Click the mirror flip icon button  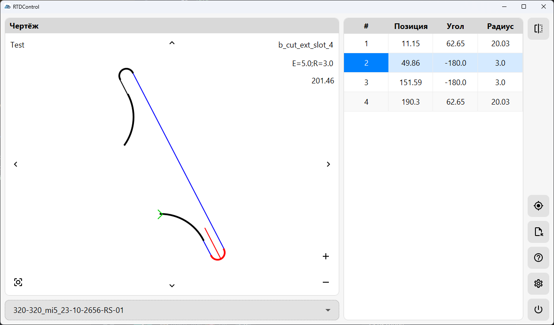[x=538, y=29]
